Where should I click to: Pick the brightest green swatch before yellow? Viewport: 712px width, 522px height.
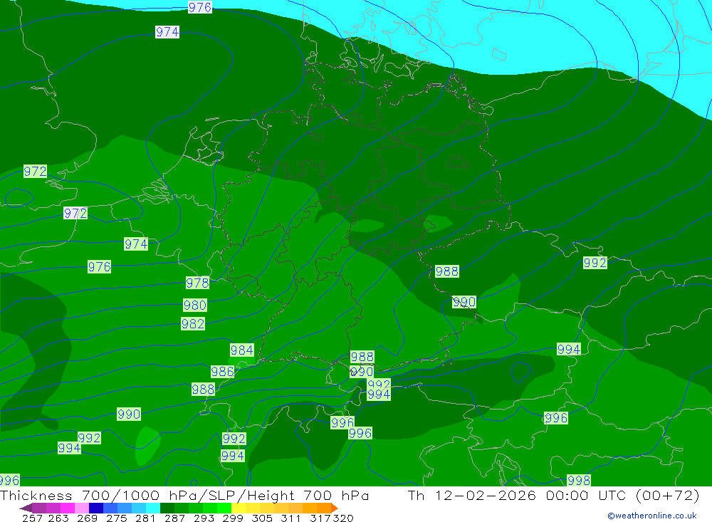224,508
